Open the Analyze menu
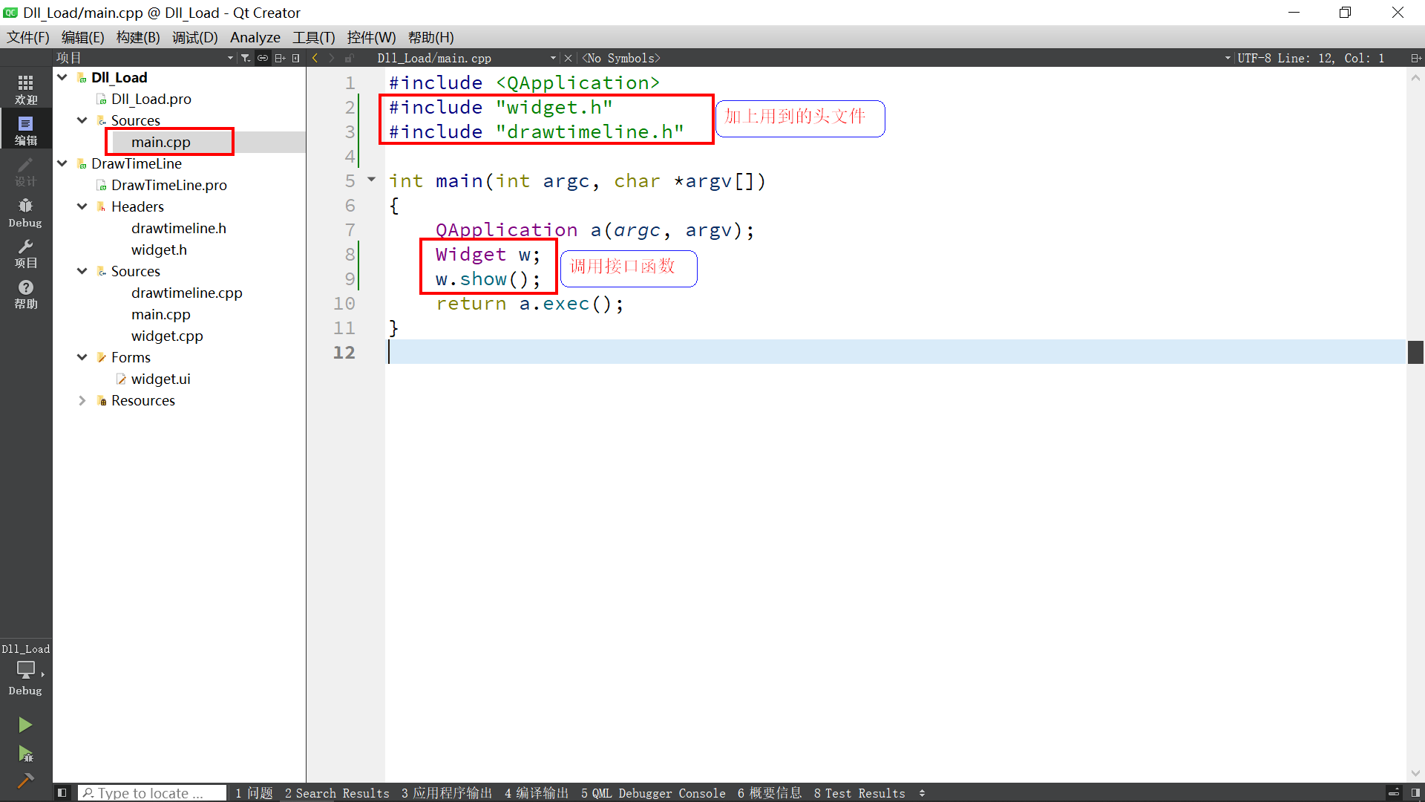This screenshot has width=1425, height=802. click(255, 37)
